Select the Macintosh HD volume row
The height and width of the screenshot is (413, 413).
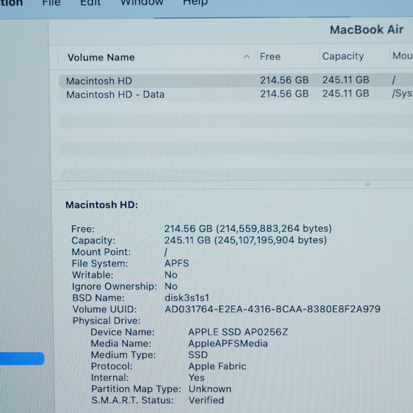click(236, 81)
